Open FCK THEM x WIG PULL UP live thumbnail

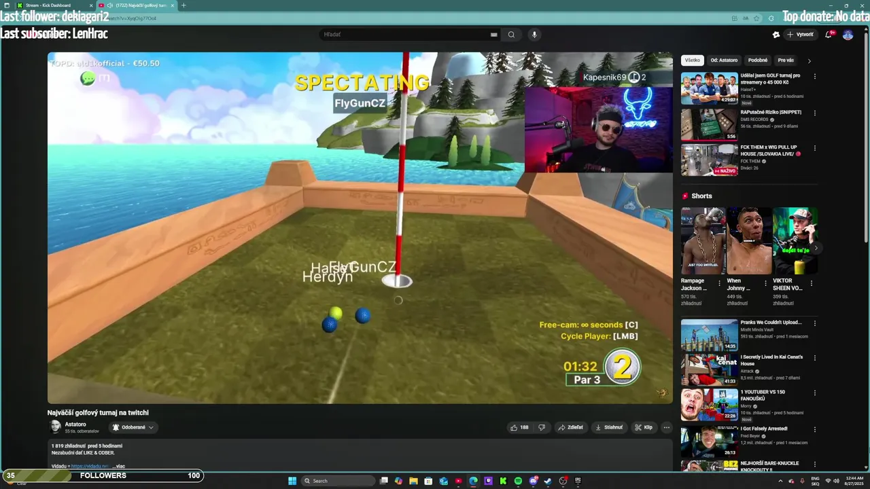[x=710, y=160]
